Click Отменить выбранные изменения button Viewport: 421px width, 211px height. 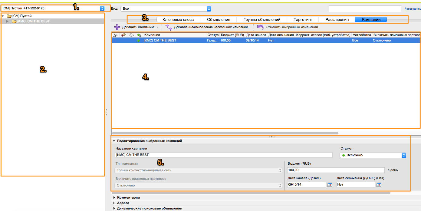point(287,27)
